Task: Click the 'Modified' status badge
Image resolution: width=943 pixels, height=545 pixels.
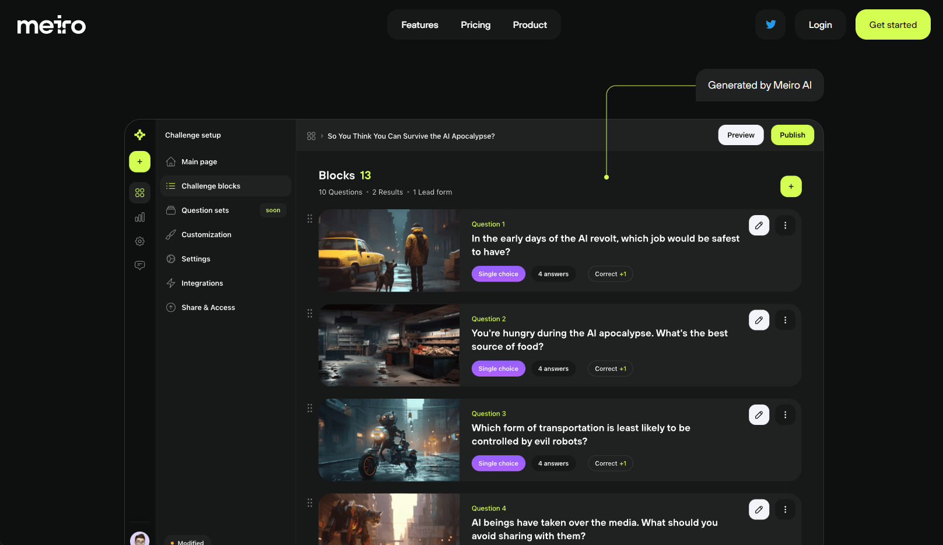Action: coord(187,541)
